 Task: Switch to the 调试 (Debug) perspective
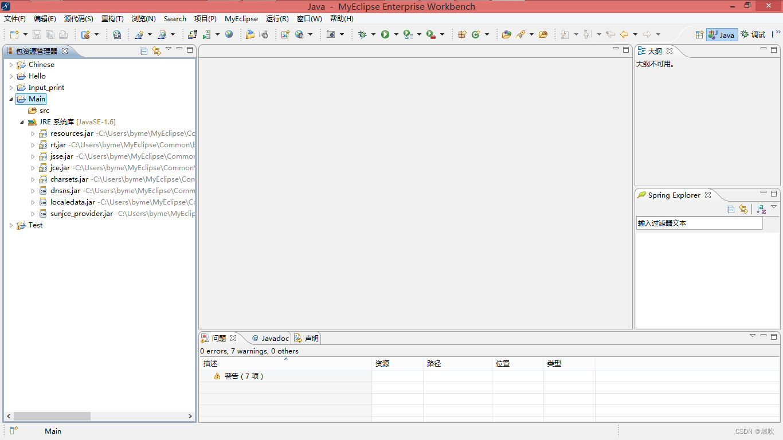[753, 34]
